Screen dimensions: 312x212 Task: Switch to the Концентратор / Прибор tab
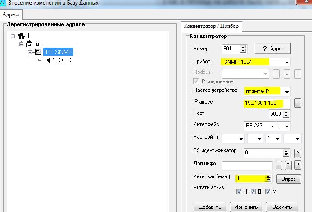(x=211, y=26)
